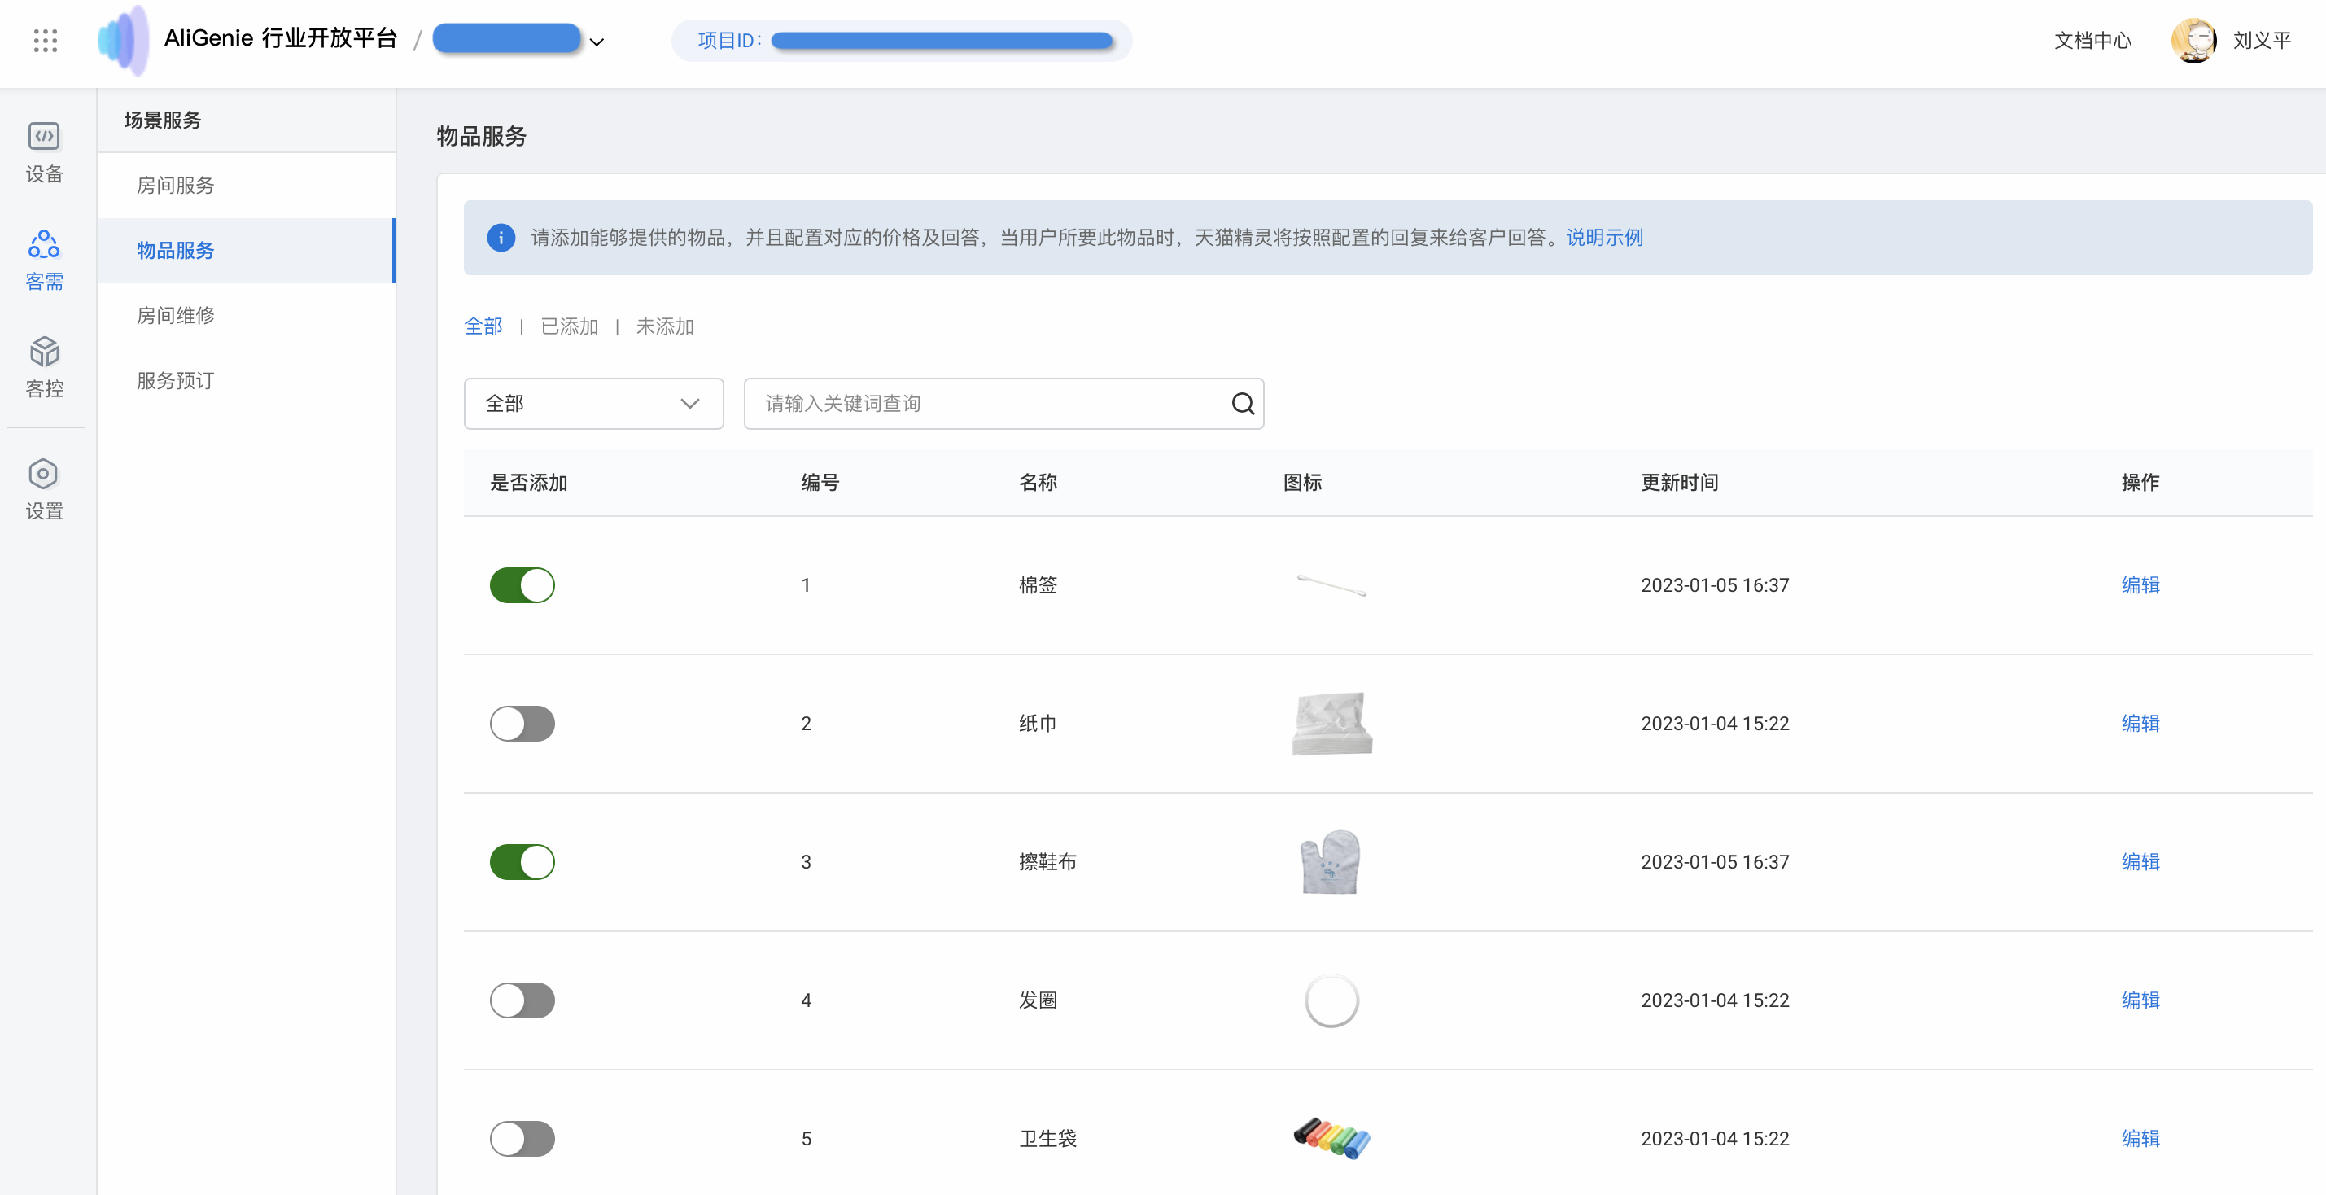Open the 全部 category filter dropdown
The height and width of the screenshot is (1195, 2326).
[x=593, y=404]
